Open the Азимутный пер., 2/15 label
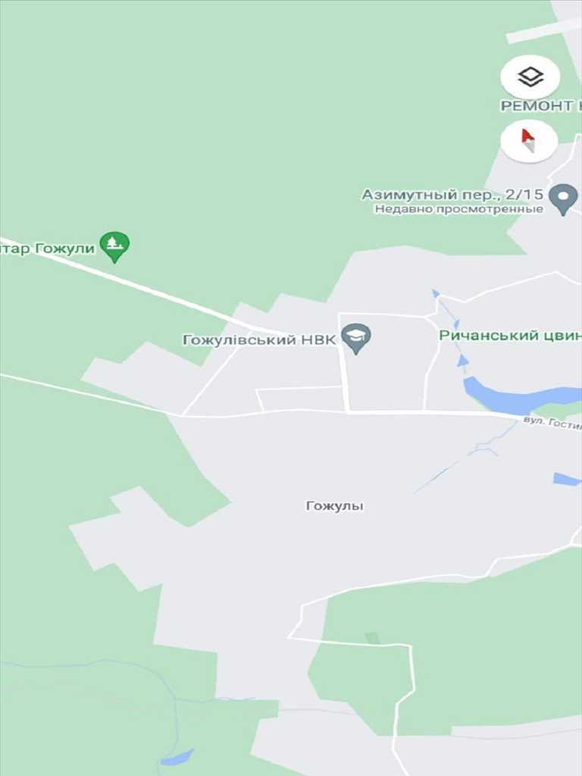The width and height of the screenshot is (582, 776). click(452, 195)
